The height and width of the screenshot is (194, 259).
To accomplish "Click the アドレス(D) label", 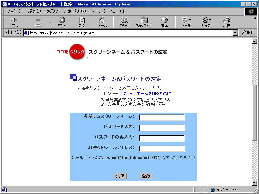I will click(13, 33).
